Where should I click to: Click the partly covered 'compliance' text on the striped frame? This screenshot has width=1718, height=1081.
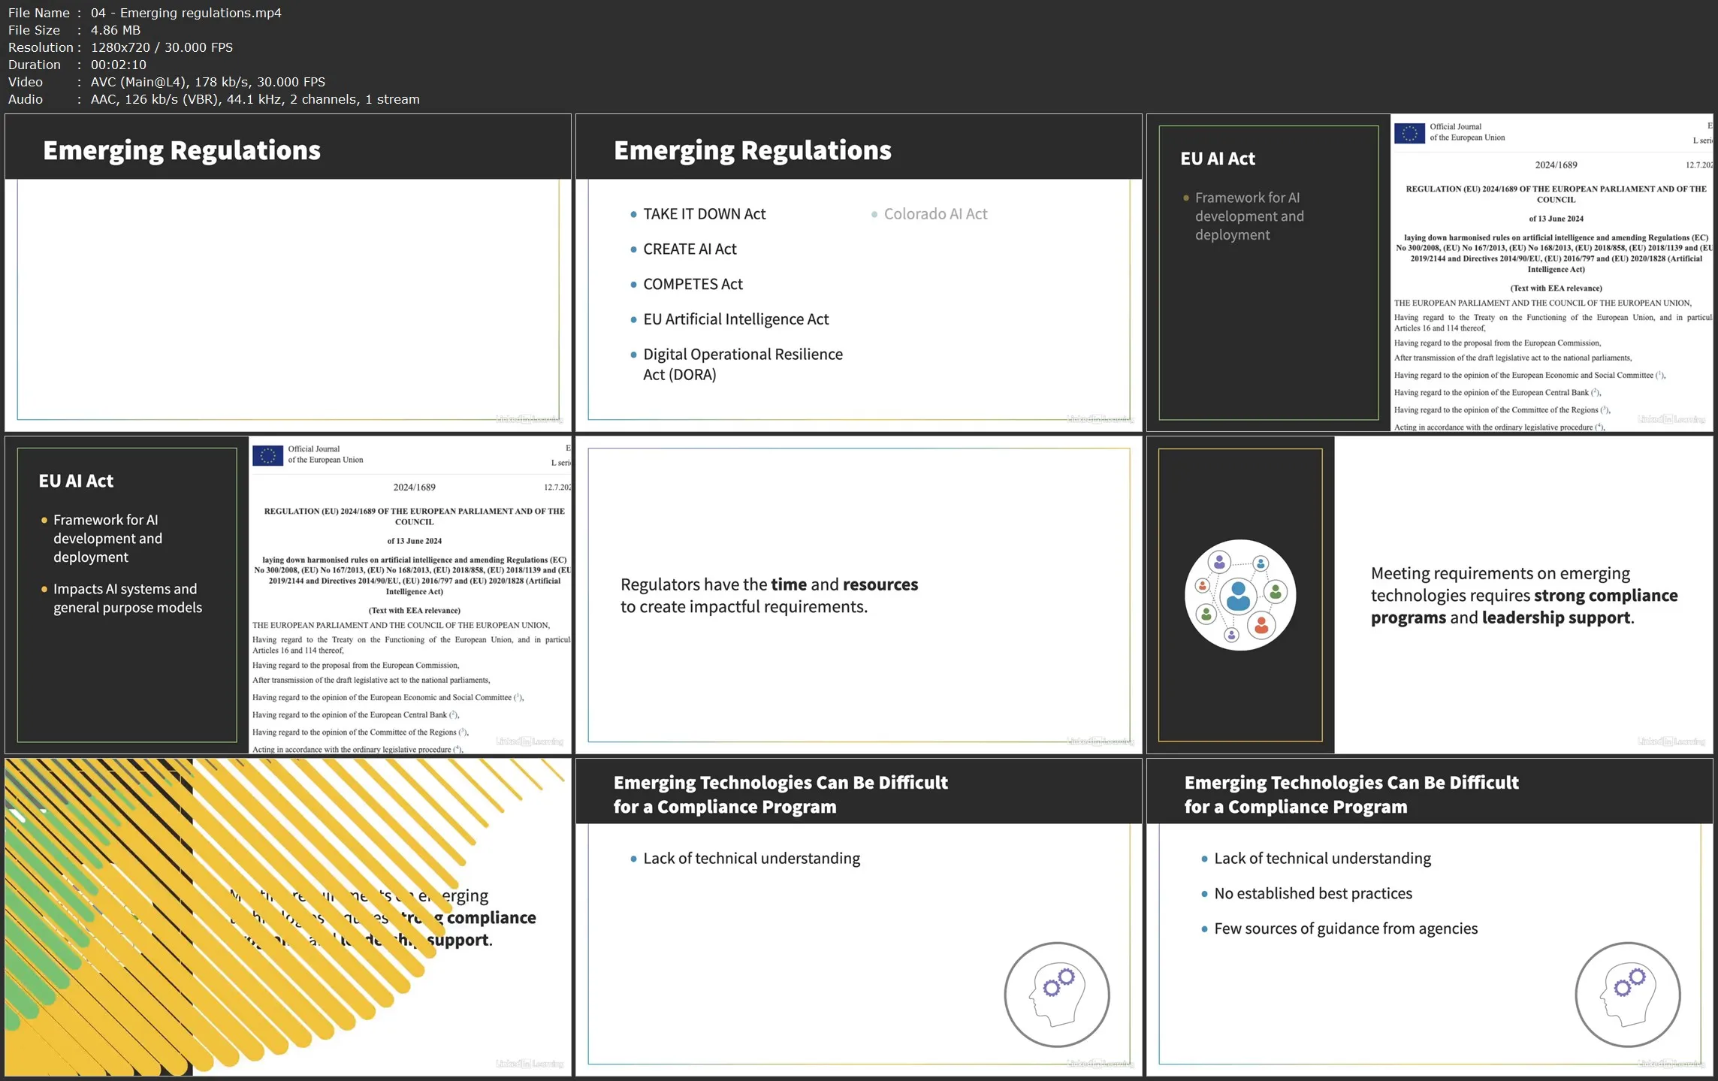click(491, 918)
